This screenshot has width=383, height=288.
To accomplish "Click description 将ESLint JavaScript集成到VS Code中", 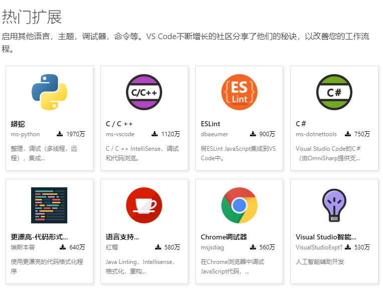I will pos(238,153).
